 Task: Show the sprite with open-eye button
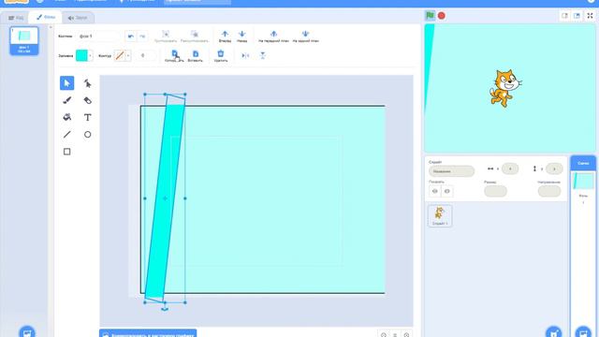point(435,191)
